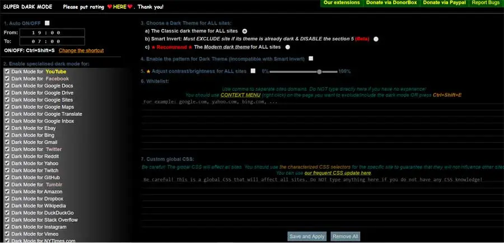Open the CONTEXT MENU link
The height and width of the screenshot is (243, 504).
[x=240, y=95]
